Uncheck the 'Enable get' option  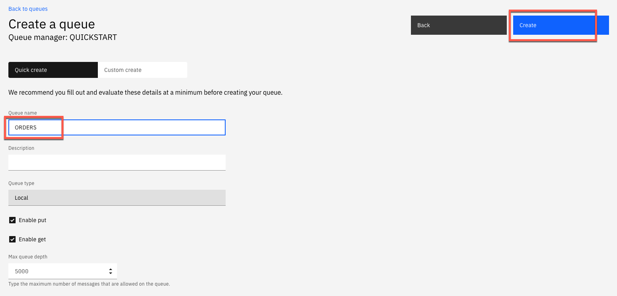coord(12,239)
